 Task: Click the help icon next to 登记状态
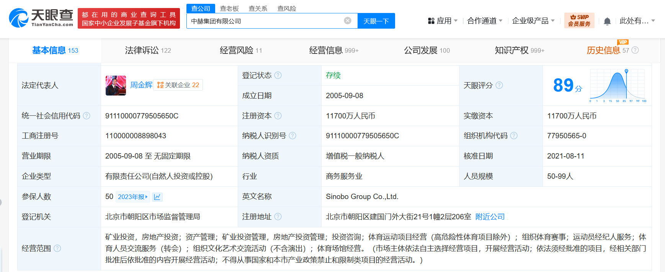278,75
